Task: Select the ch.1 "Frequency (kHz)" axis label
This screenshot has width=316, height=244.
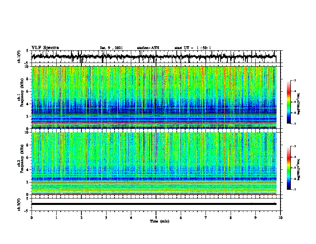Action: pos(22,92)
